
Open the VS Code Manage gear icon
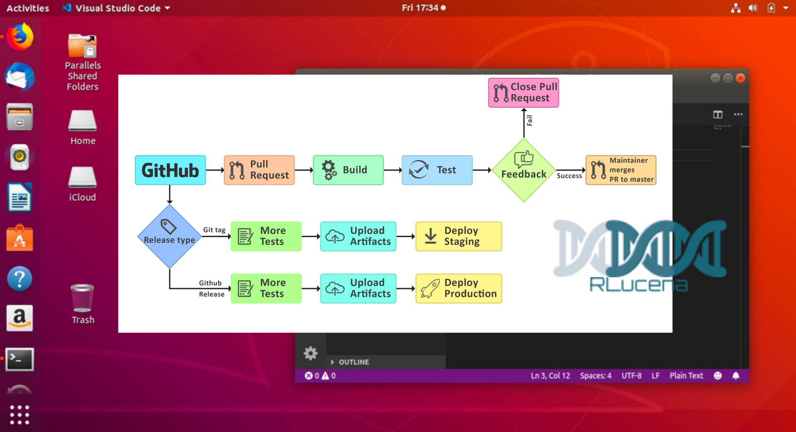click(311, 353)
